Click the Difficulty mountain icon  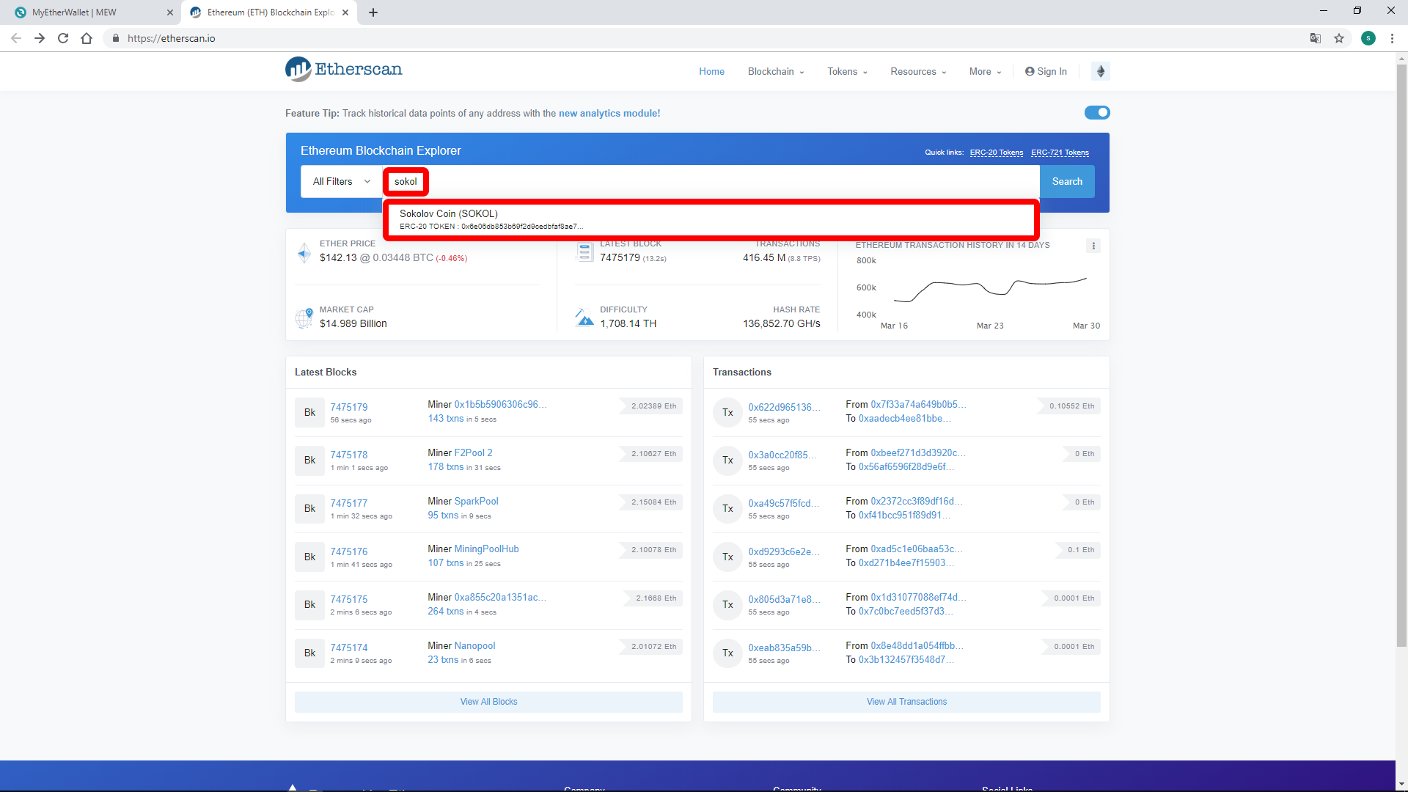tap(584, 318)
